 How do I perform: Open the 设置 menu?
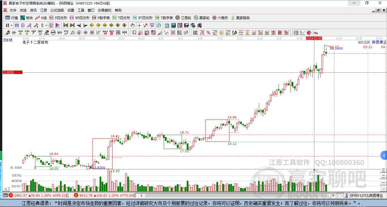(x=71, y=10)
